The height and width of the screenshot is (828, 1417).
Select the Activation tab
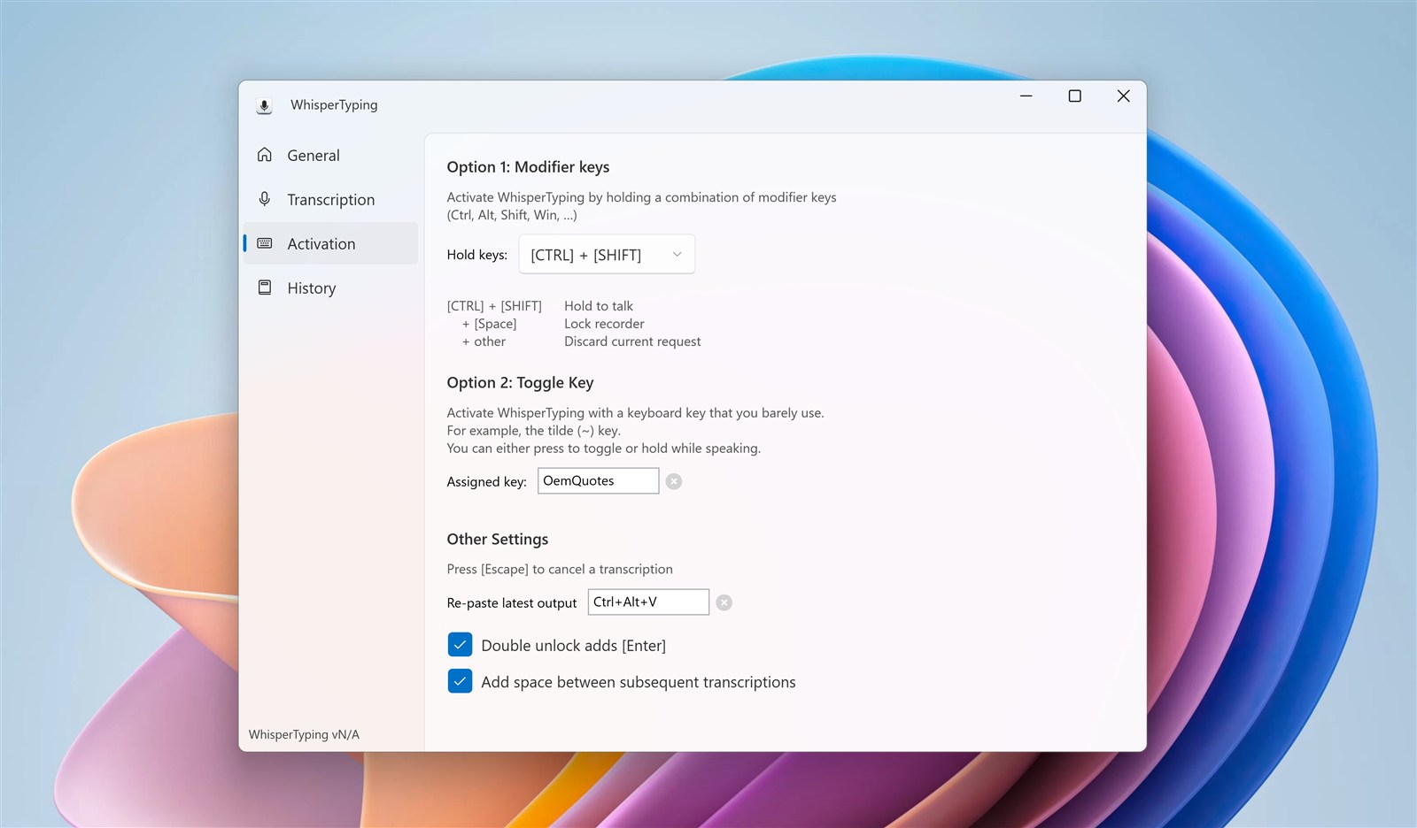pos(321,243)
